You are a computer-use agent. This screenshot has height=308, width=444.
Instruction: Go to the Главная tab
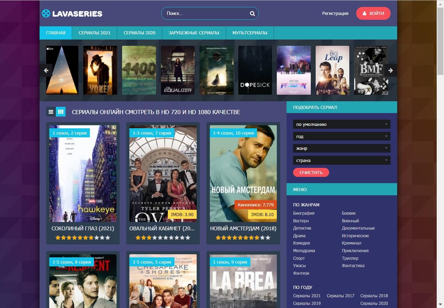(x=55, y=33)
